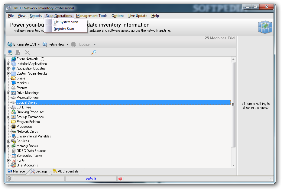Screen dimensions: 282x190
Task: Switch to the Settings tab
Action: point(39,171)
